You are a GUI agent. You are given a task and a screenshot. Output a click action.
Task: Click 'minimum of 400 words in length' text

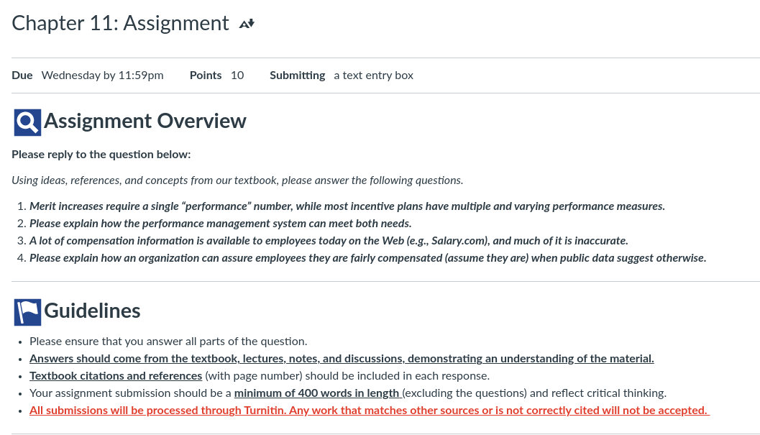(x=316, y=393)
